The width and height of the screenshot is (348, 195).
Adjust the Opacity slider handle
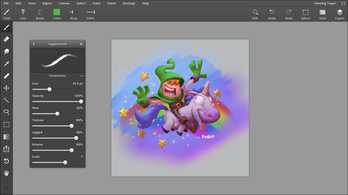81,102
